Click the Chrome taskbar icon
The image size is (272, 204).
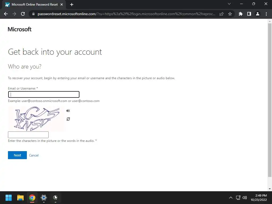point(32,198)
